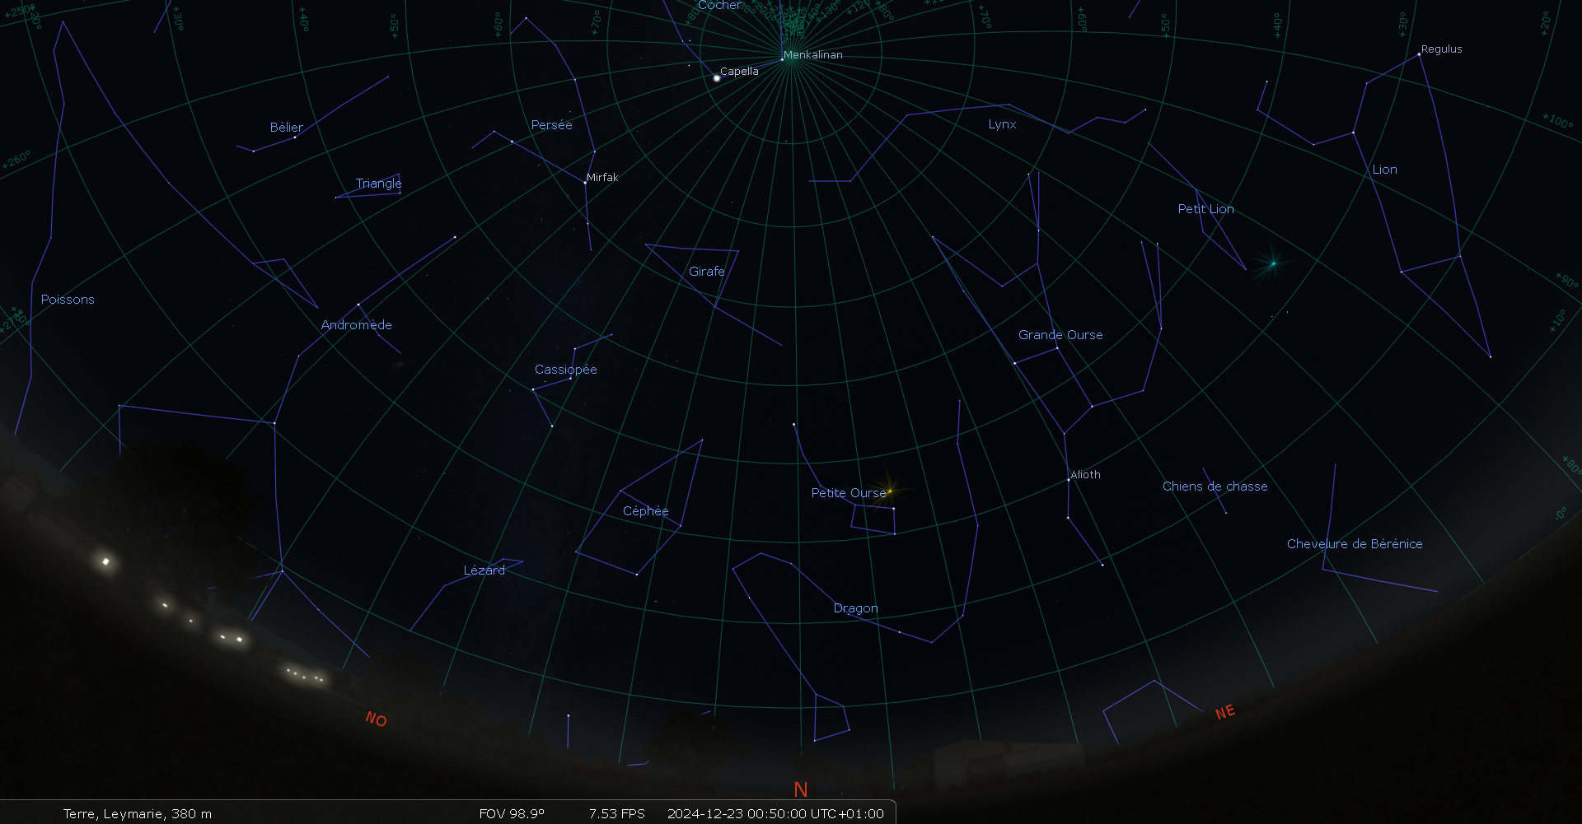
Task: Click the red N cardinal marker
Action: click(800, 789)
